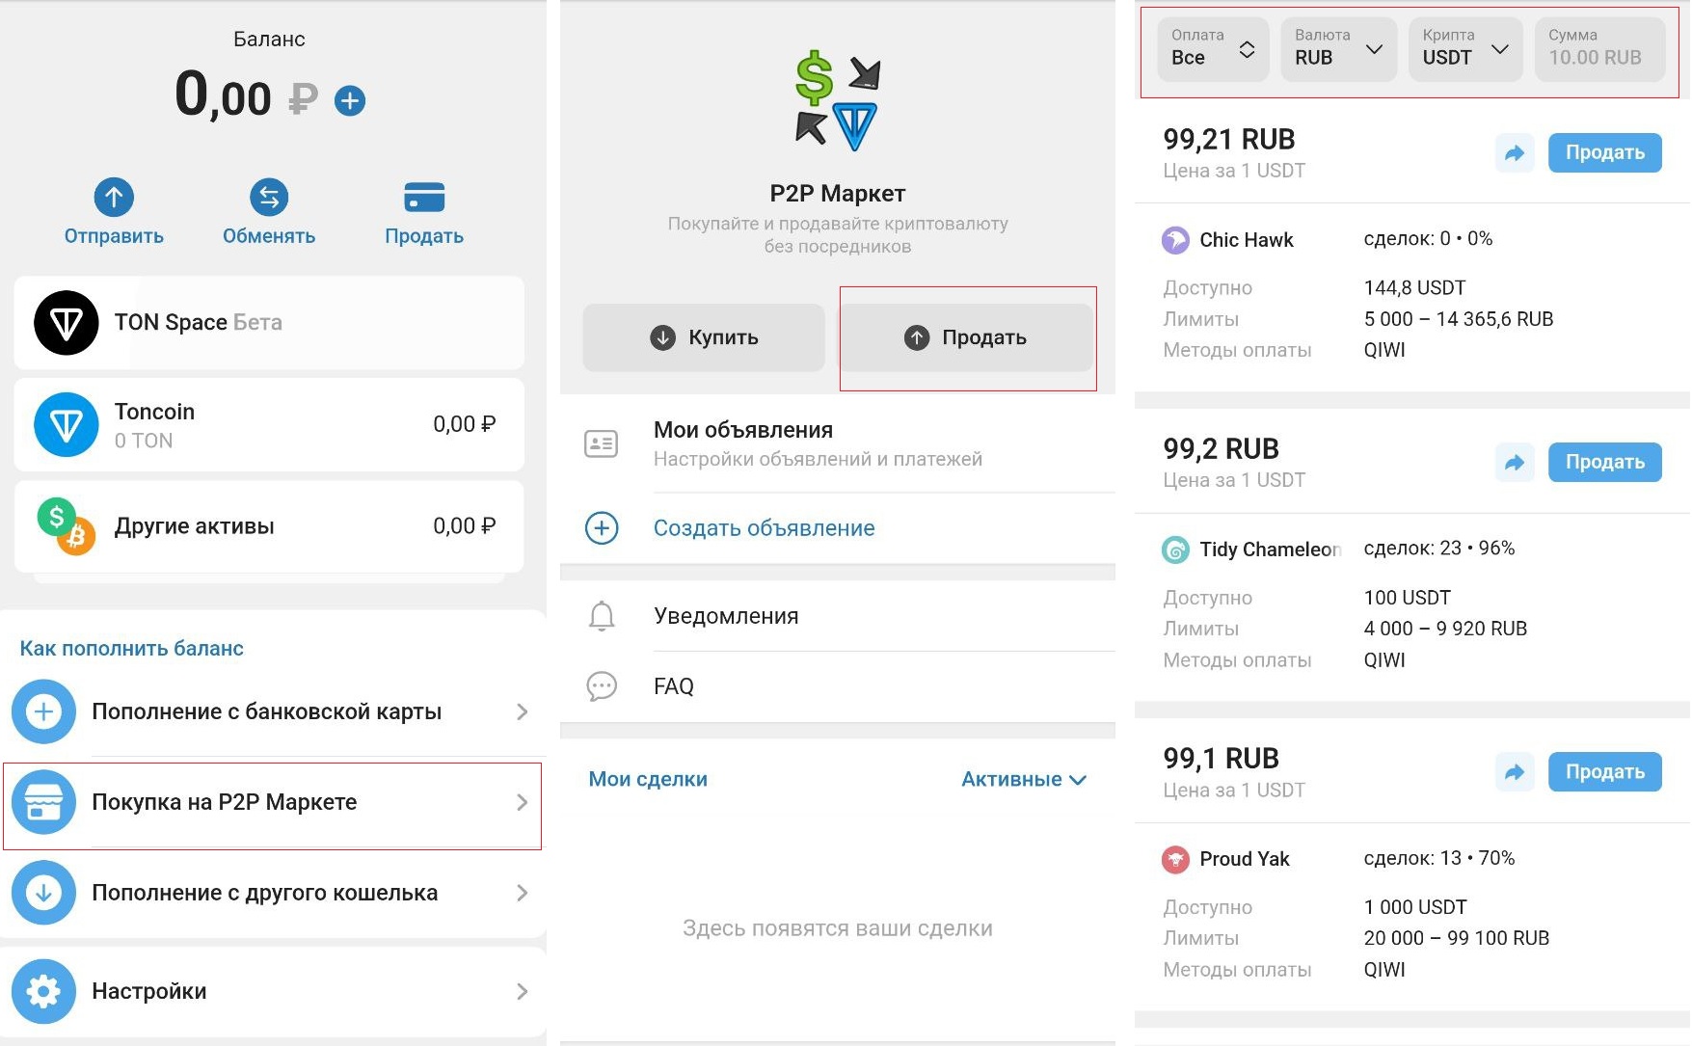Image resolution: width=1692 pixels, height=1046 pixels.
Task: Tap the 0,00 ₽ balance amount
Action: (247, 95)
